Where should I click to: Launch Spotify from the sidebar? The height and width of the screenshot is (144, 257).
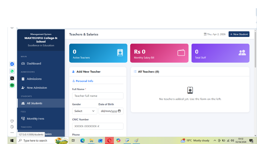pyautogui.click(x=12, y=85)
